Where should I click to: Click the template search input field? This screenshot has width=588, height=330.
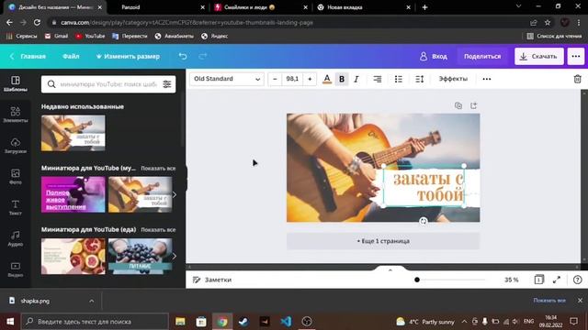pyautogui.click(x=108, y=84)
